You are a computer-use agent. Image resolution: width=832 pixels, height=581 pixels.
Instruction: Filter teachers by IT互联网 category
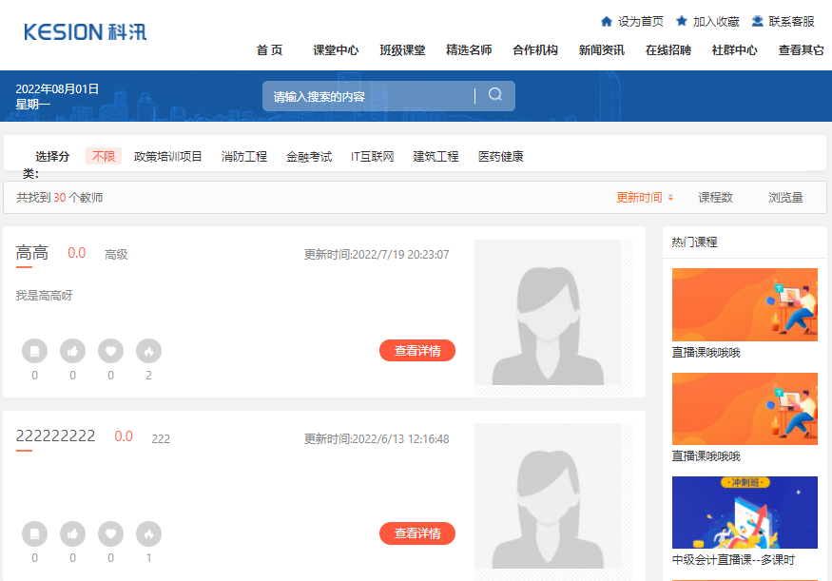[x=372, y=157]
